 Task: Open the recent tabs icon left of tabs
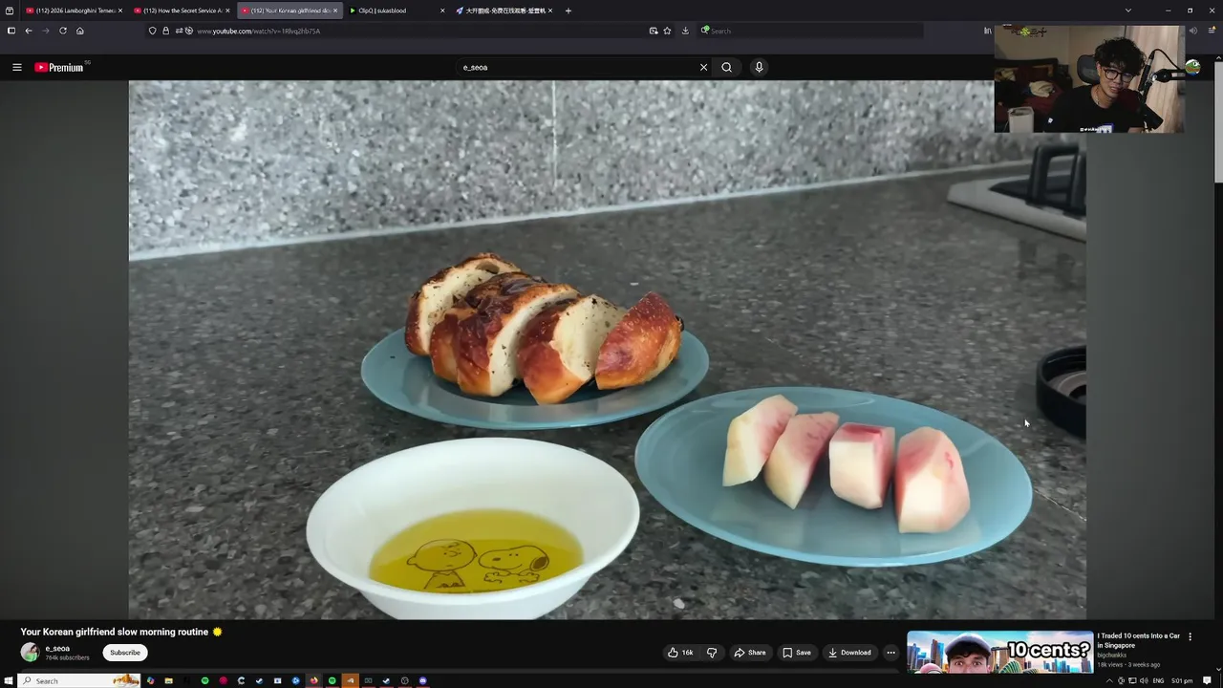pyautogui.click(x=10, y=11)
